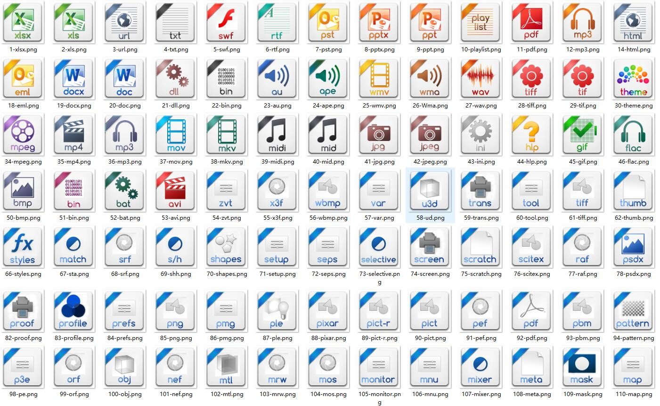Select the playlist file icon
The image size is (660, 406).
481,23
